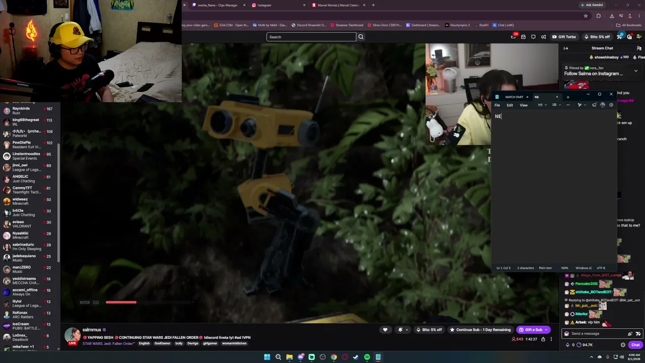Click the megaphone icon in Twitch header
Image resolution: width=645 pixels, height=363 pixels.
click(x=543, y=37)
